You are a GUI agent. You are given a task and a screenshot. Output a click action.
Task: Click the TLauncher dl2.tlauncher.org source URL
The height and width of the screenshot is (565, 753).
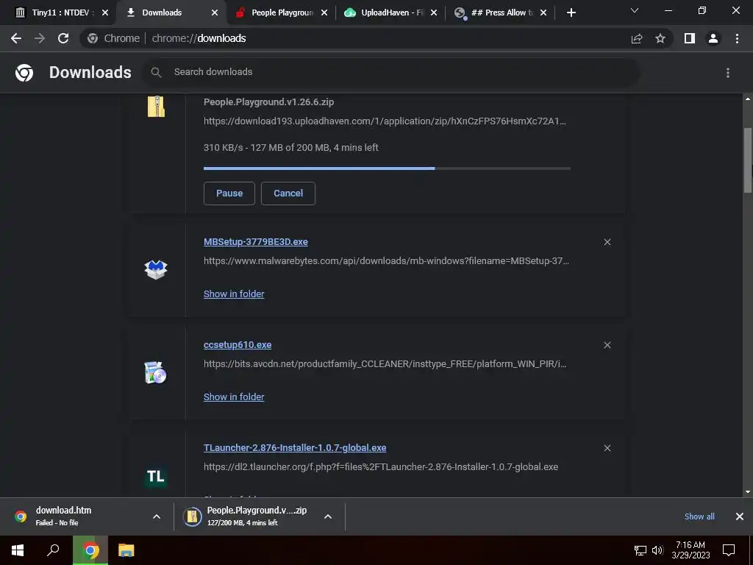coord(381,467)
